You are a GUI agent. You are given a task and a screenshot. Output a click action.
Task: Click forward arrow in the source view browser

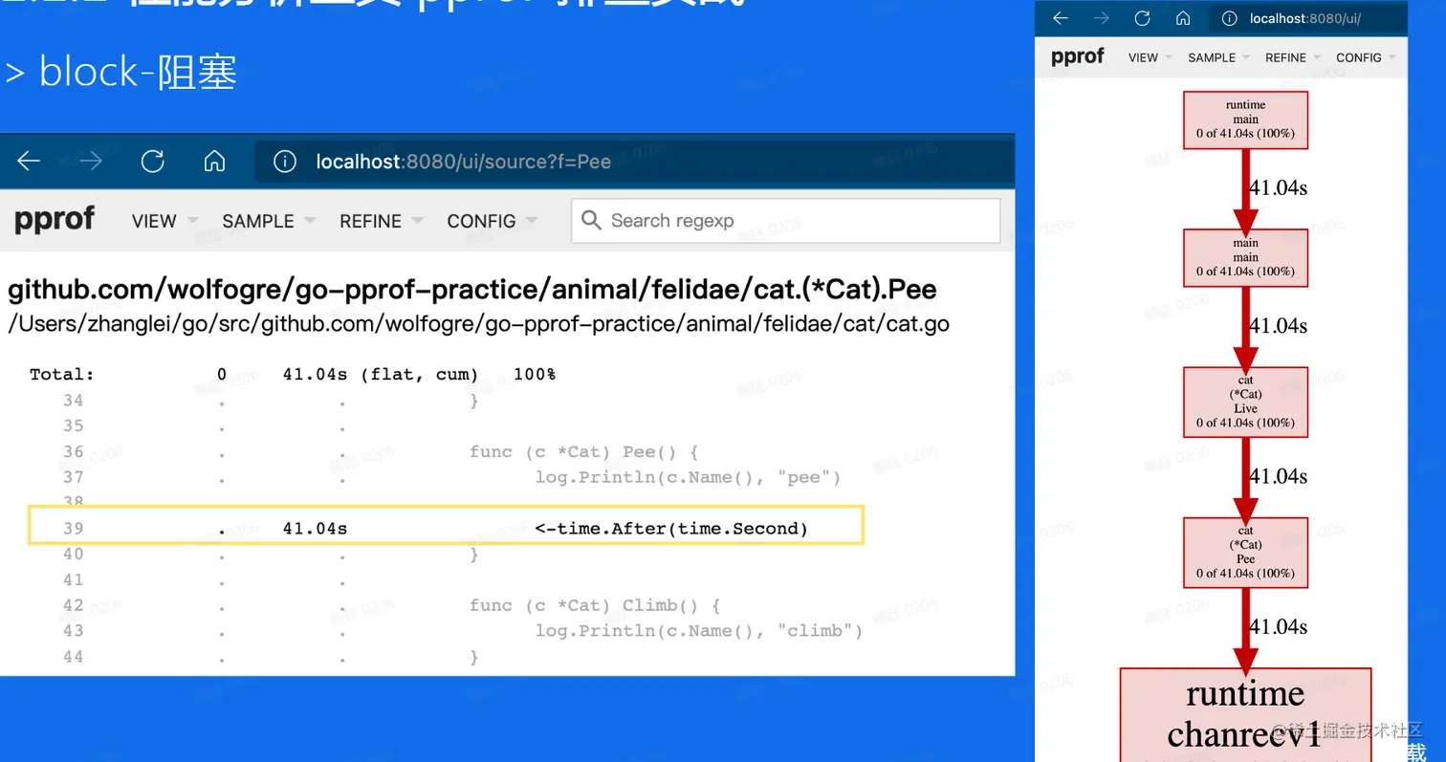[91, 162]
